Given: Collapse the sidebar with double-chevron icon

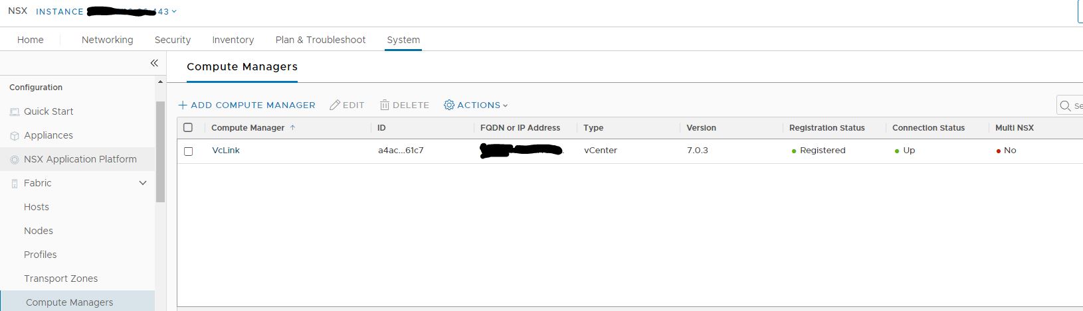Looking at the screenshot, I should click(x=154, y=63).
